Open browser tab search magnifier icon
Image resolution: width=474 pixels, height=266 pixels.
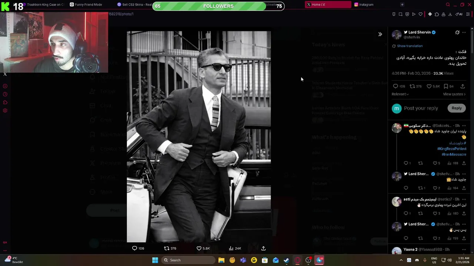(x=448, y=4)
